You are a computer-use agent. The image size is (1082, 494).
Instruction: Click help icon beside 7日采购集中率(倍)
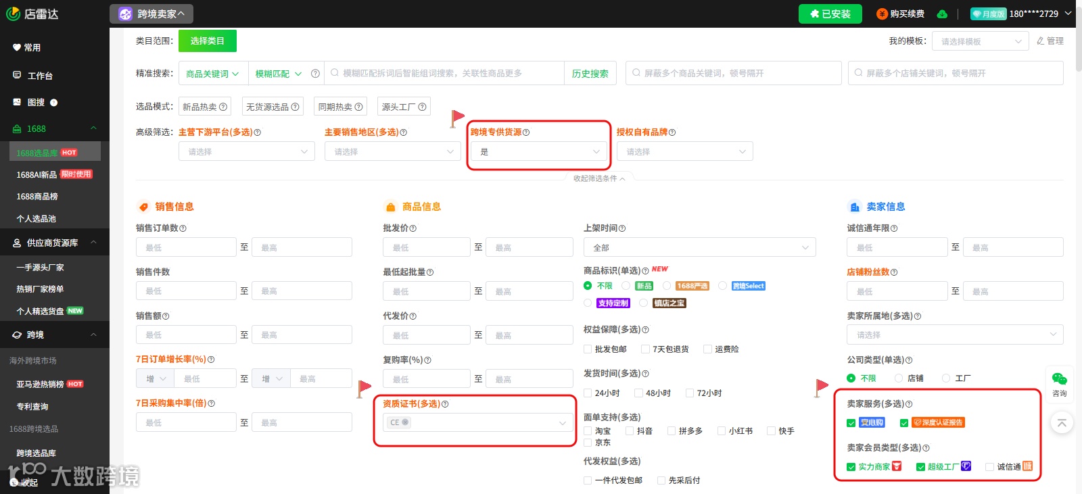[211, 403]
